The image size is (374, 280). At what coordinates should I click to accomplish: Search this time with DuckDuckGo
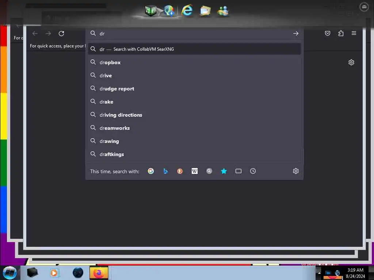click(180, 171)
